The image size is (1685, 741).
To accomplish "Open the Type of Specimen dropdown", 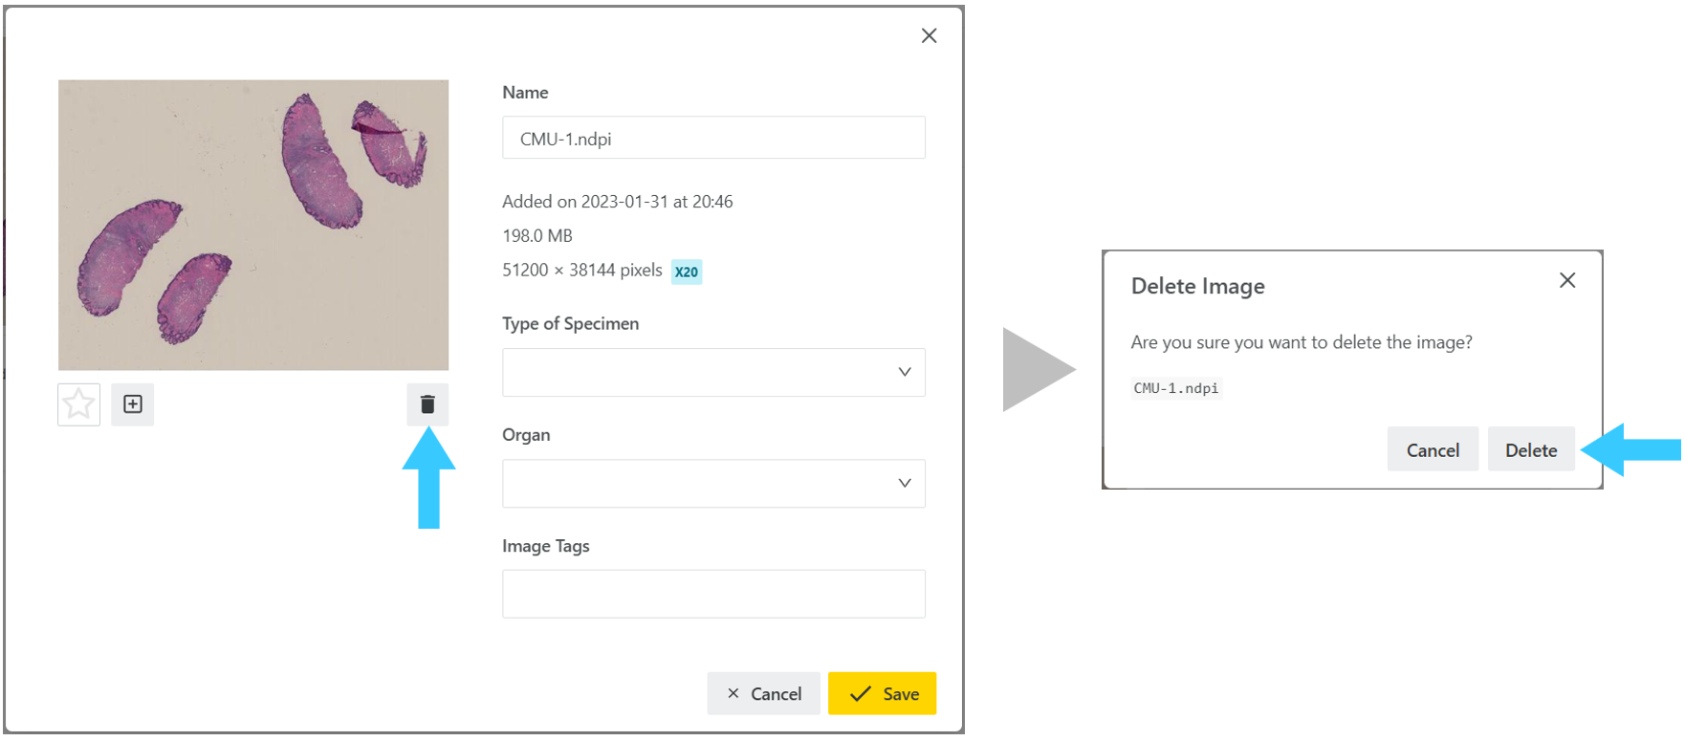I will 713,372.
